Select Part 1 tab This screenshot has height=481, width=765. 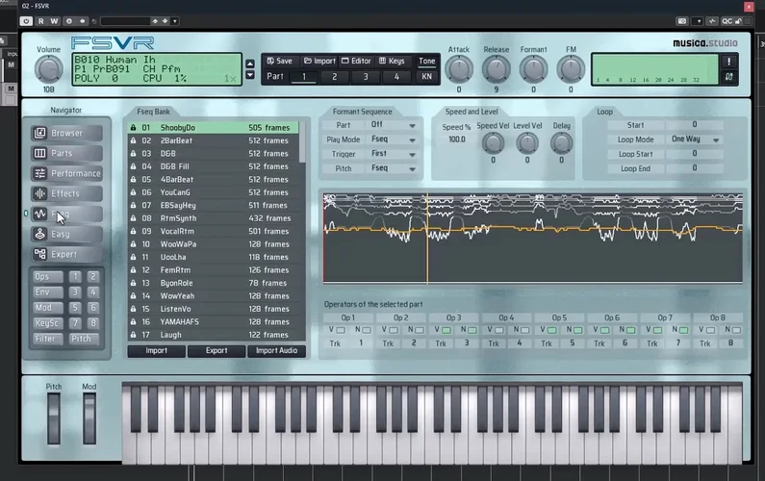click(x=303, y=77)
